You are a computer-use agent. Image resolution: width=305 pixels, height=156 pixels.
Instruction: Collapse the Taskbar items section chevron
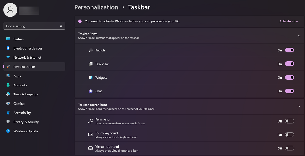pyautogui.click(x=298, y=36)
